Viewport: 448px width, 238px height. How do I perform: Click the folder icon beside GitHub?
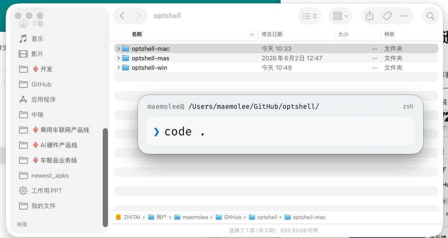tap(23, 84)
